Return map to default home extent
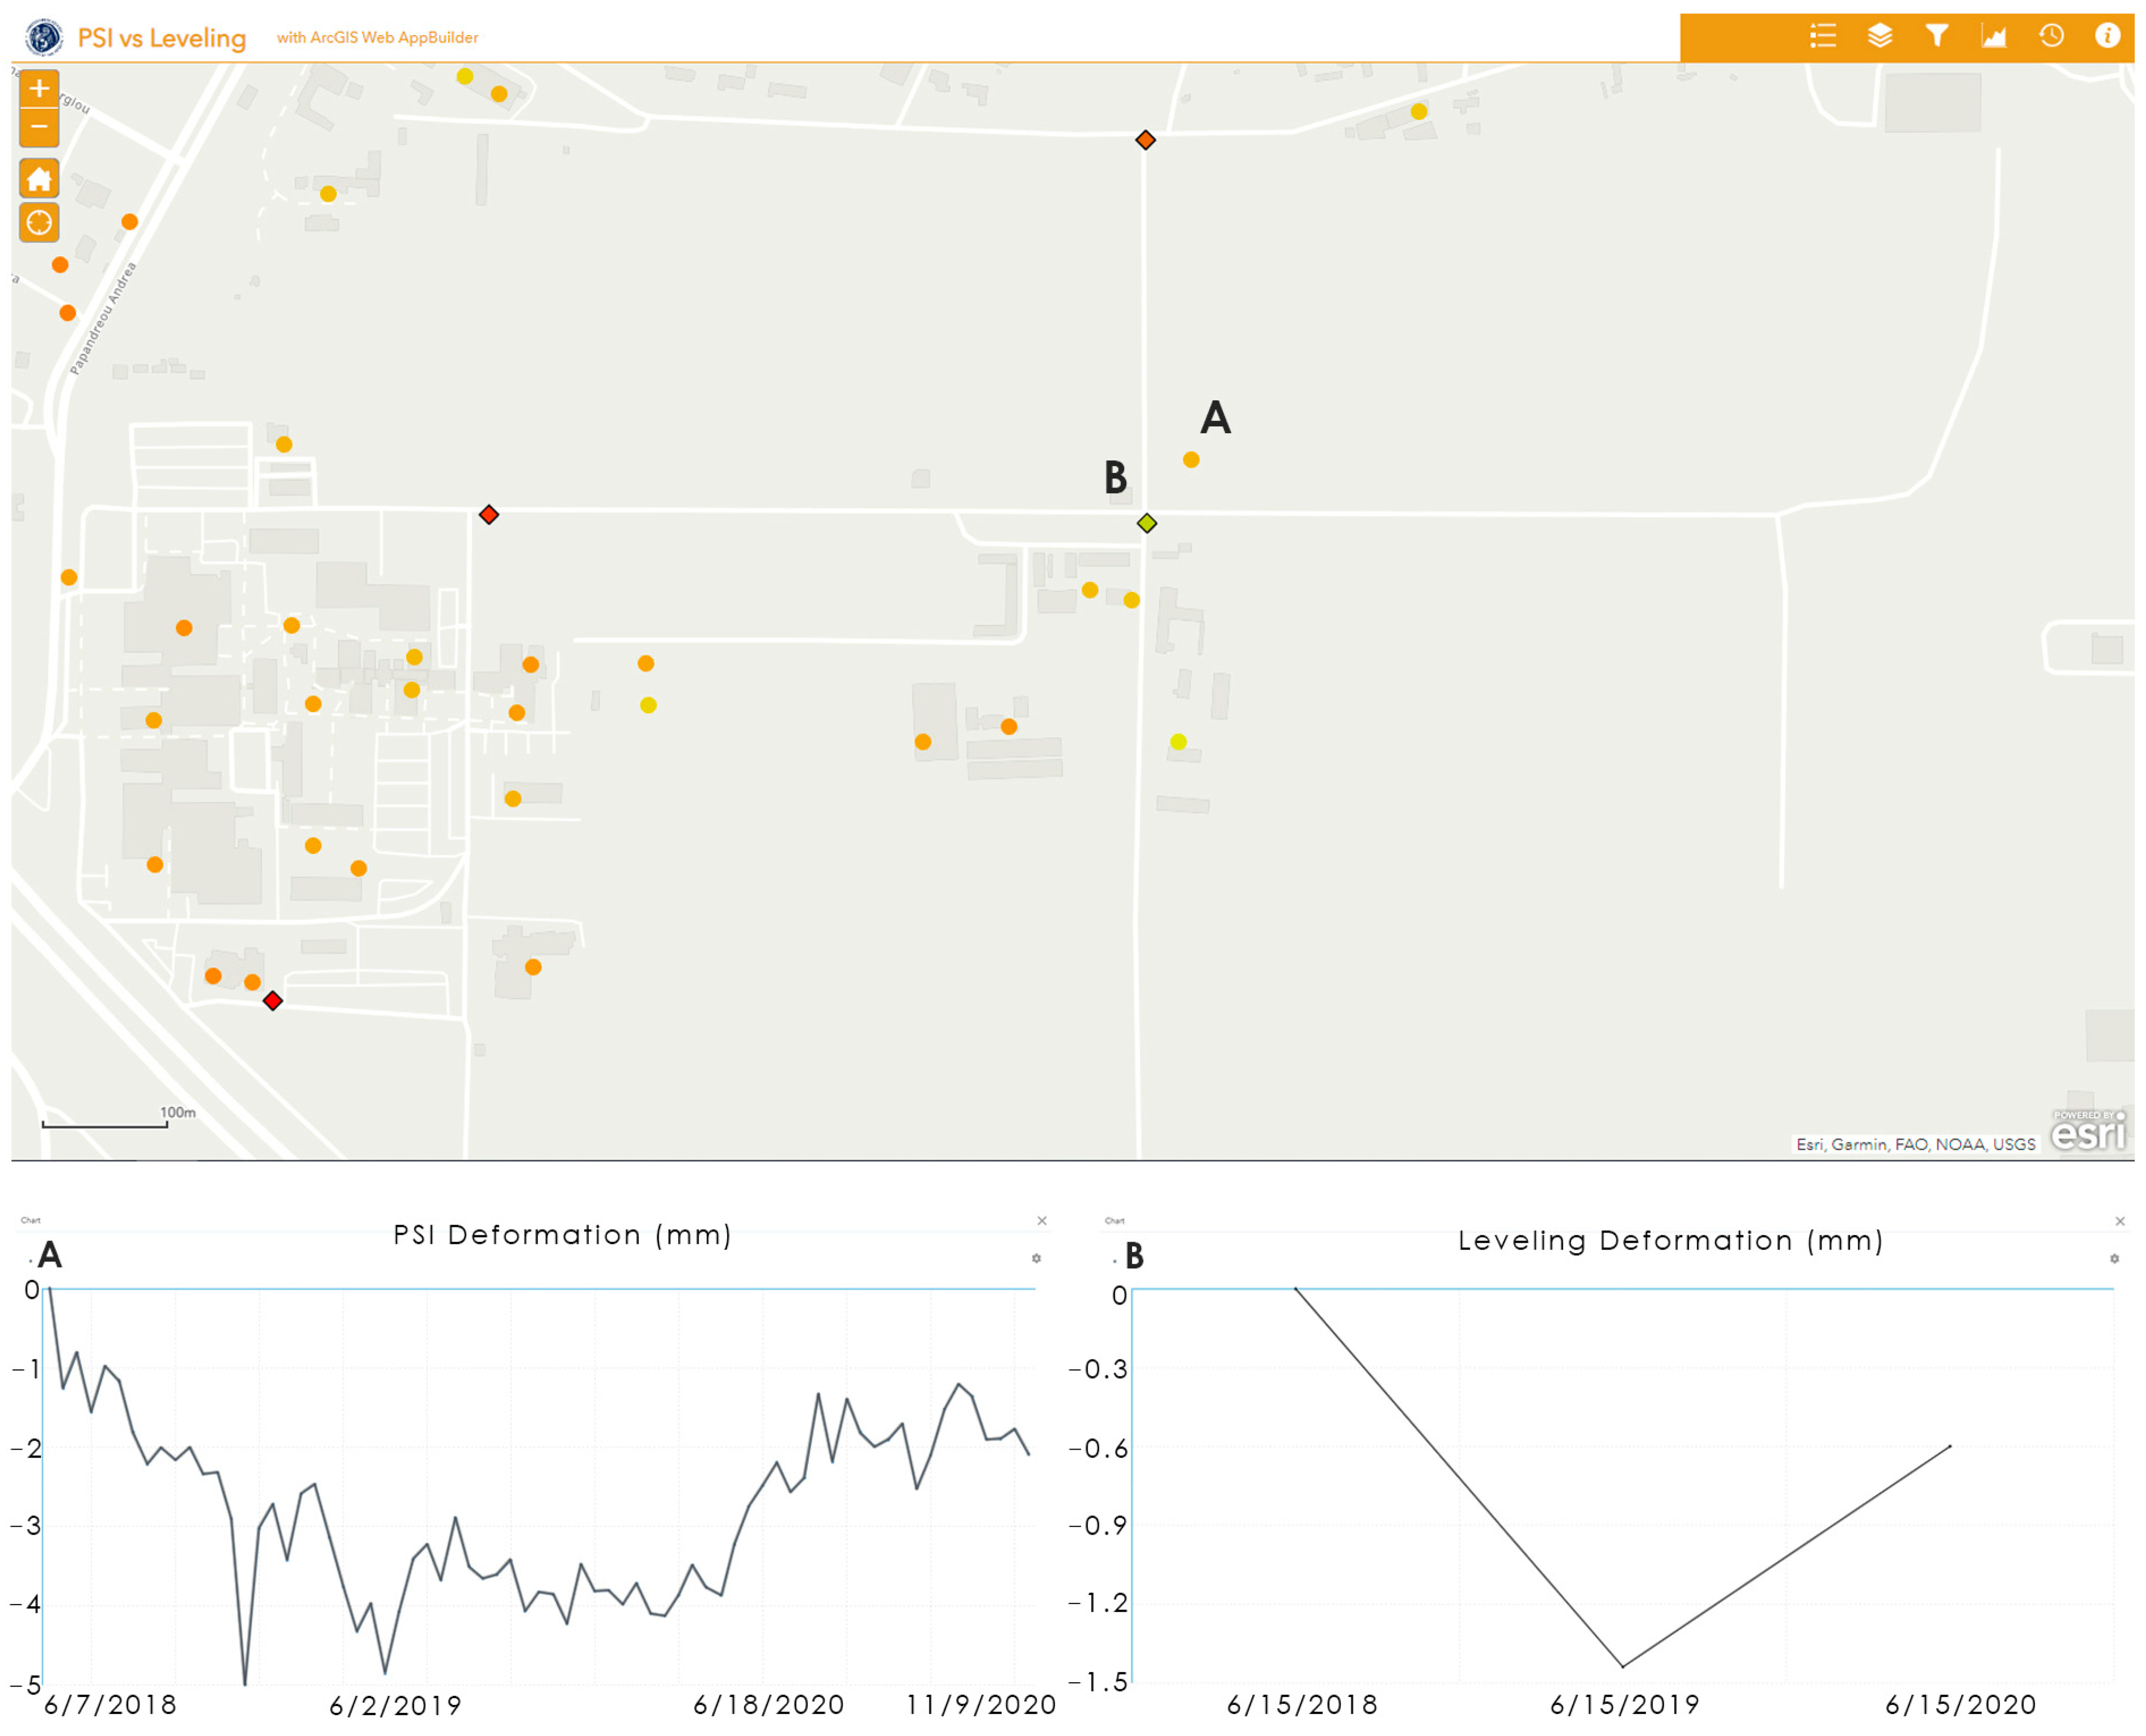Screen dimensions: 2146x1736 tap(39, 179)
